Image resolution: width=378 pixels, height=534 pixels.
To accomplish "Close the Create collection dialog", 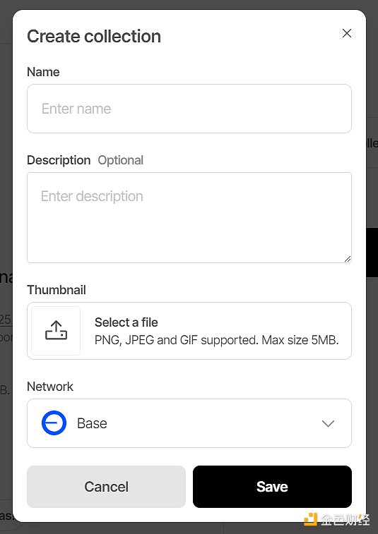I will 347,33.
